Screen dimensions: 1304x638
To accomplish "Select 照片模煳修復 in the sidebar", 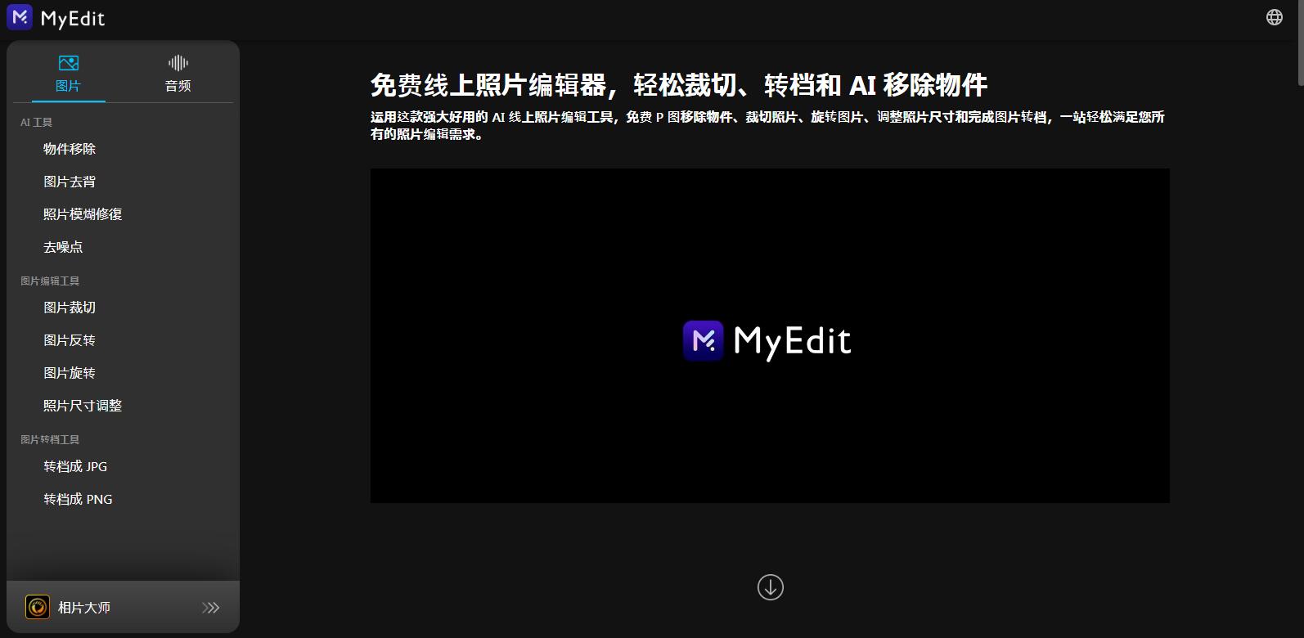I will pos(83,214).
